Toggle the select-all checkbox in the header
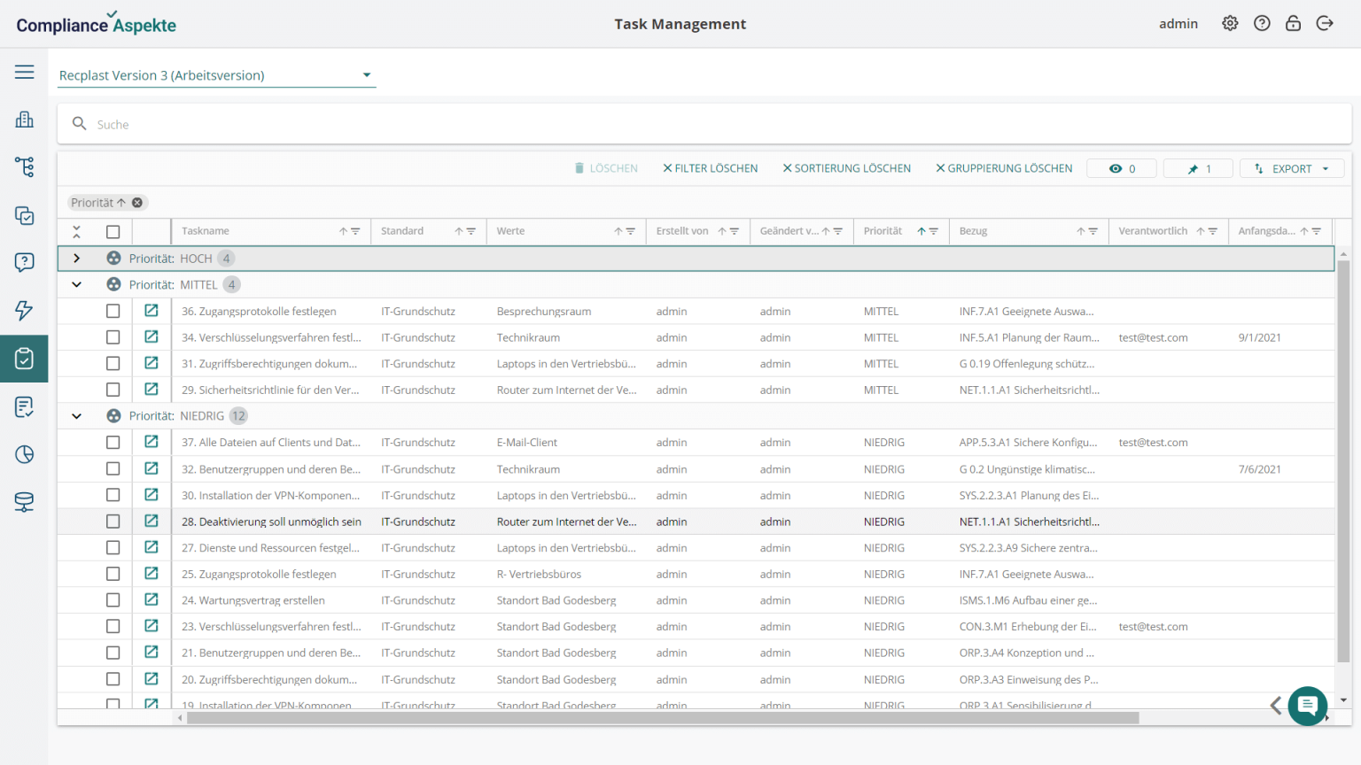Image resolution: width=1361 pixels, height=765 pixels. pos(113,231)
